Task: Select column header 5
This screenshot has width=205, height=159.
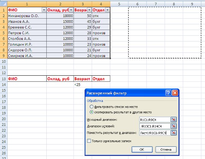Action: (119, 4)
